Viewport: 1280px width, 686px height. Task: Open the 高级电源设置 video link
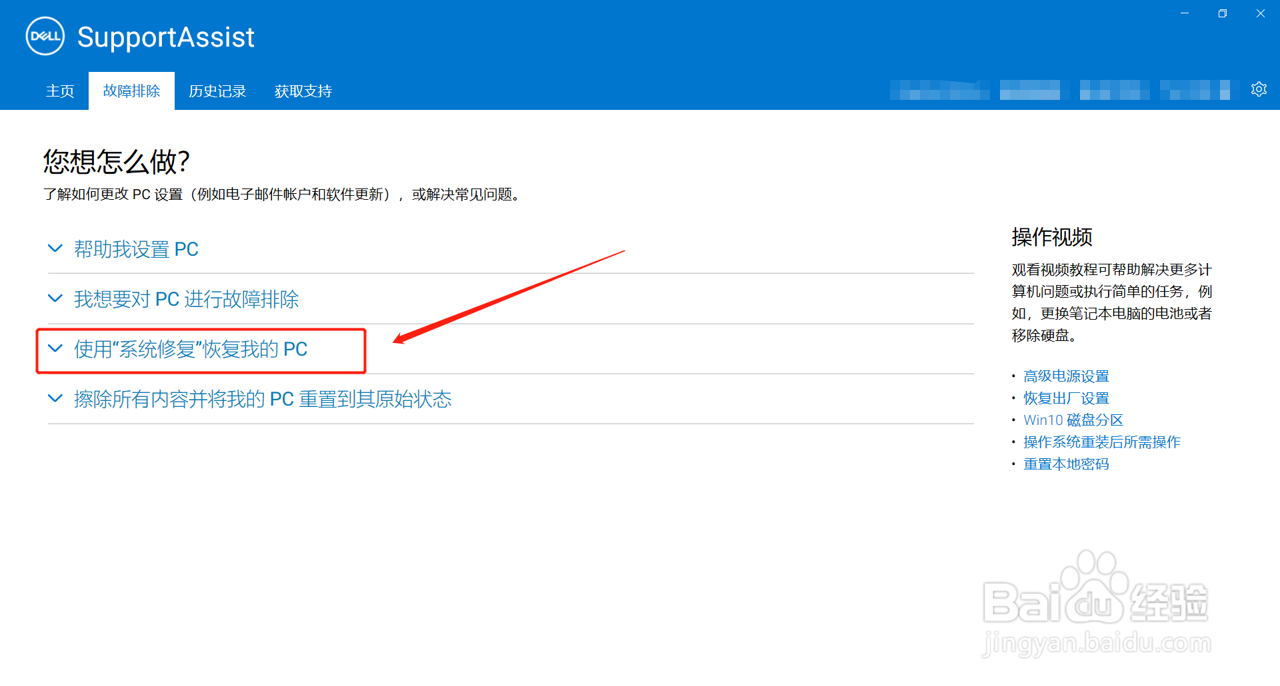[x=1066, y=376]
